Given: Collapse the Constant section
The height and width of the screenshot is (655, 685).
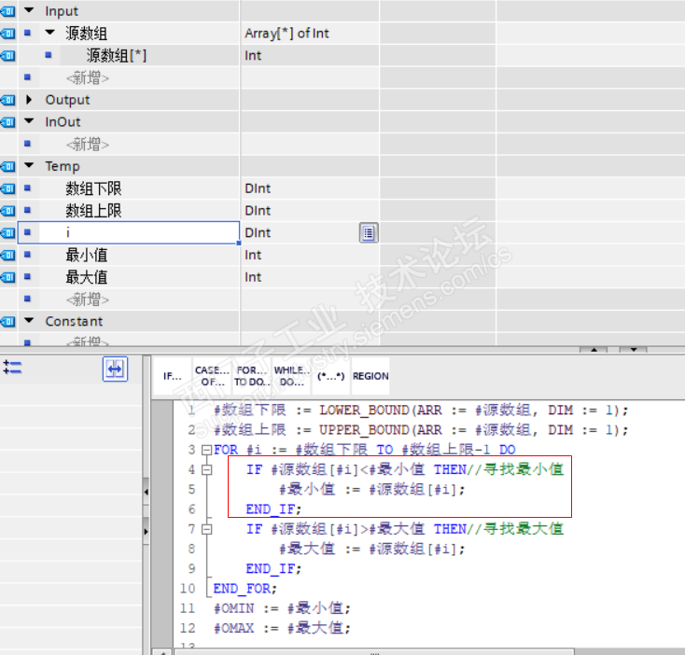Looking at the screenshot, I should [x=29, y=321].
